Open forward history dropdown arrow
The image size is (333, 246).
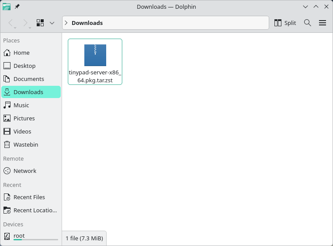point(30,28)
